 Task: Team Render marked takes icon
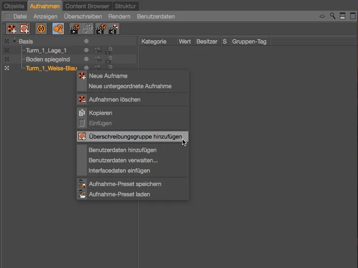(x=114, y=29)
